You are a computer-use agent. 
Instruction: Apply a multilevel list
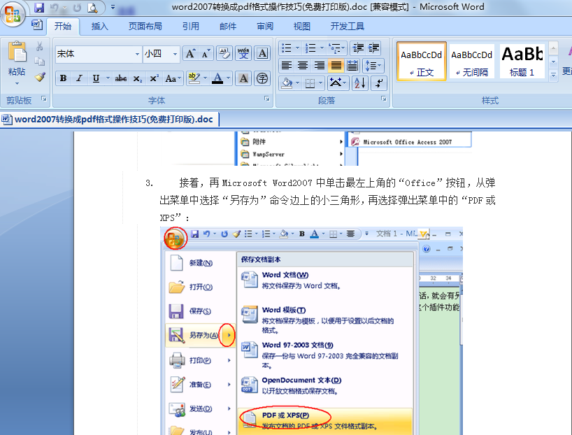pos(334,48)
